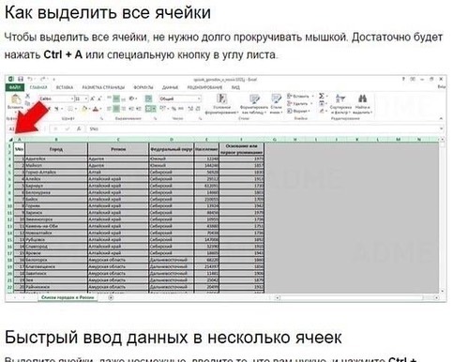Click the Find and Select binoculars icon
Viewport: 453px width, 362px height.
pos(362,98)
